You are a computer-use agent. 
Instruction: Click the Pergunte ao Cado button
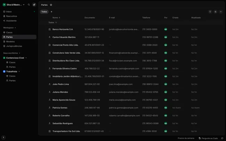pos(208,138)
